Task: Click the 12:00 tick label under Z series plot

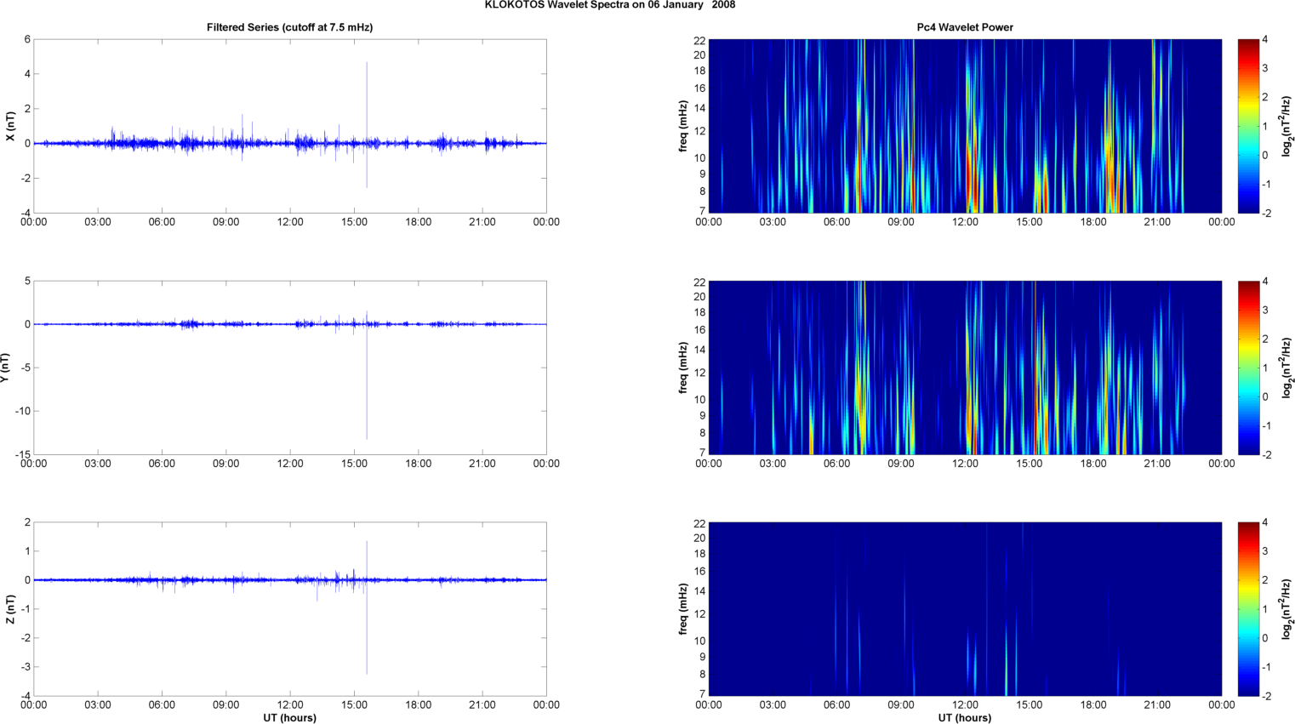Action: pos(290,704)
